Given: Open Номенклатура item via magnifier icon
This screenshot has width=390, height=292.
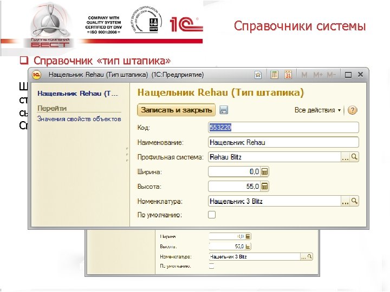Looking at the screenshot, I should tap(354, 201).
